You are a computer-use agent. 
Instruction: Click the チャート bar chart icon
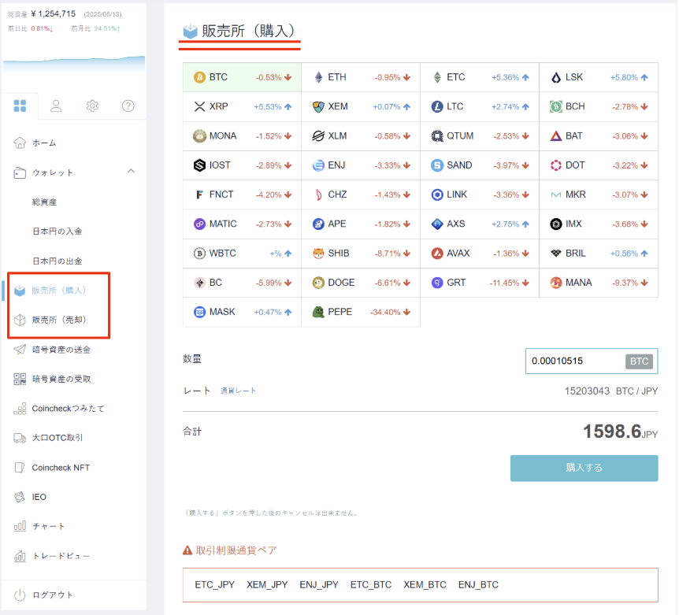click(20, 526)
